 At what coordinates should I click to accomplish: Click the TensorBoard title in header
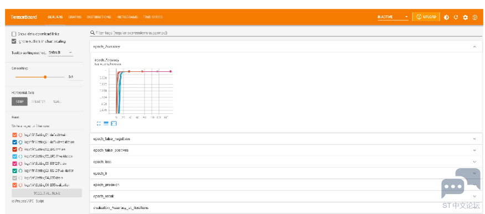click(x=23, y=17)
